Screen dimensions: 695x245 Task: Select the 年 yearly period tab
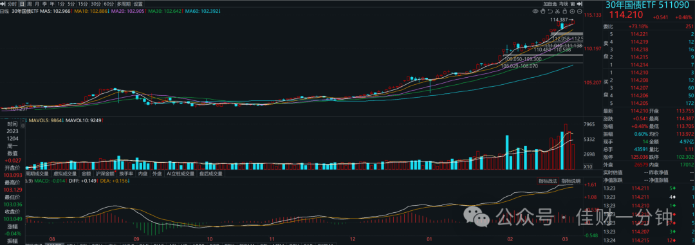point(52,3)
